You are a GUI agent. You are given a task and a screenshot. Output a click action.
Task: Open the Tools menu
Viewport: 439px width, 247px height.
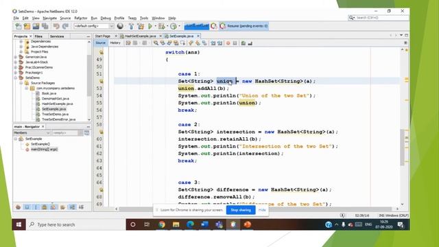[x=144, y=18]
